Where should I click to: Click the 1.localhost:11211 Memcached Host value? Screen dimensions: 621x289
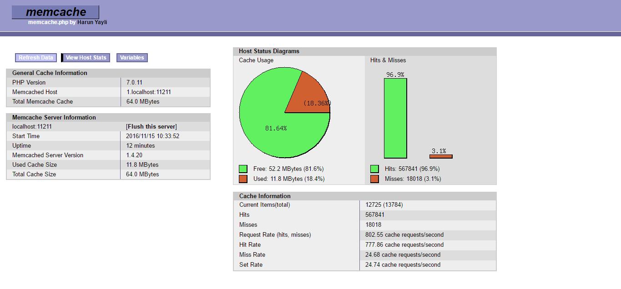pos(149,92)
